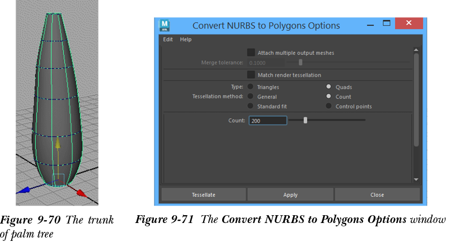456x242 pixels.
Task: Click the Count input field
Action: 267,120
